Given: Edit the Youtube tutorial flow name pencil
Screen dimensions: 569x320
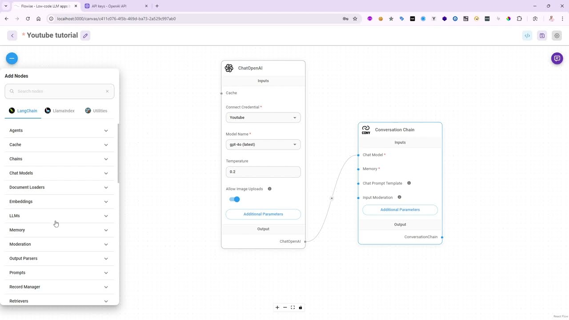Looking at the screenshot, I should [x=85, y=36].
